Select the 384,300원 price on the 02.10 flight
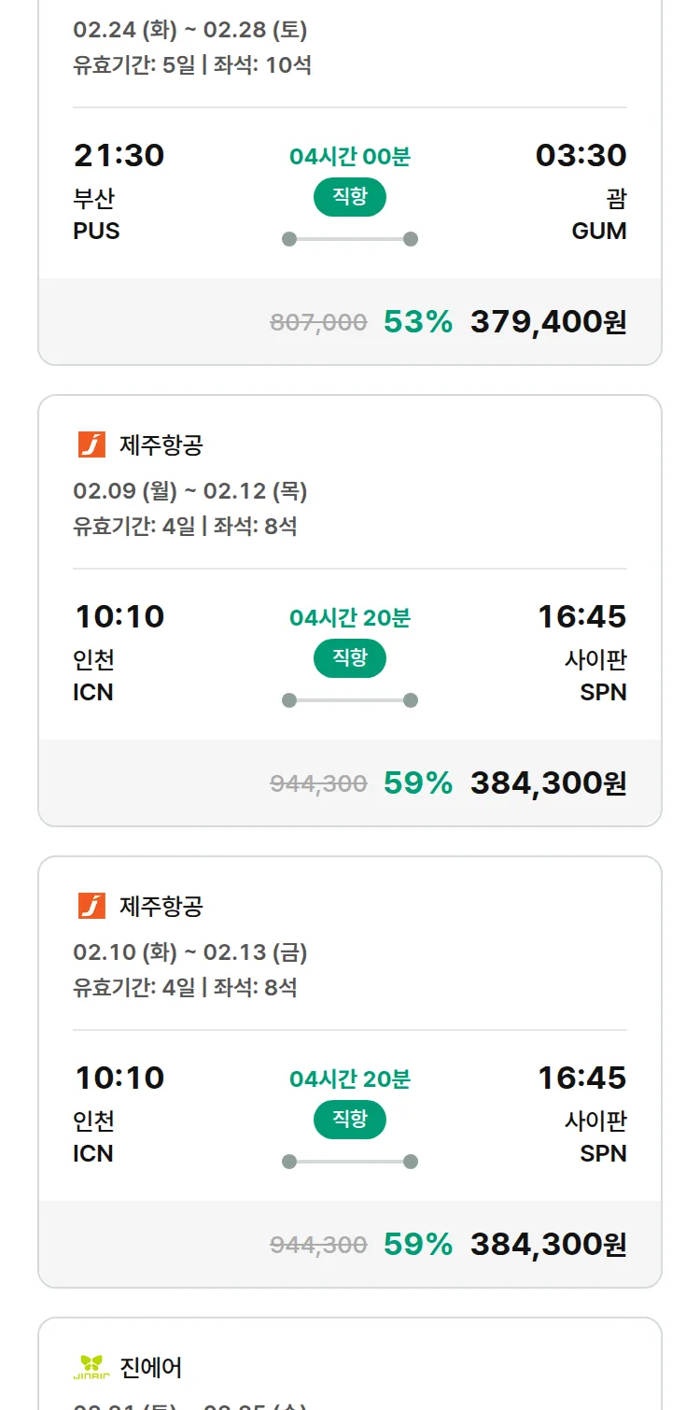This screenshot has width=700, height=1410. click(x=548, y=1244)
